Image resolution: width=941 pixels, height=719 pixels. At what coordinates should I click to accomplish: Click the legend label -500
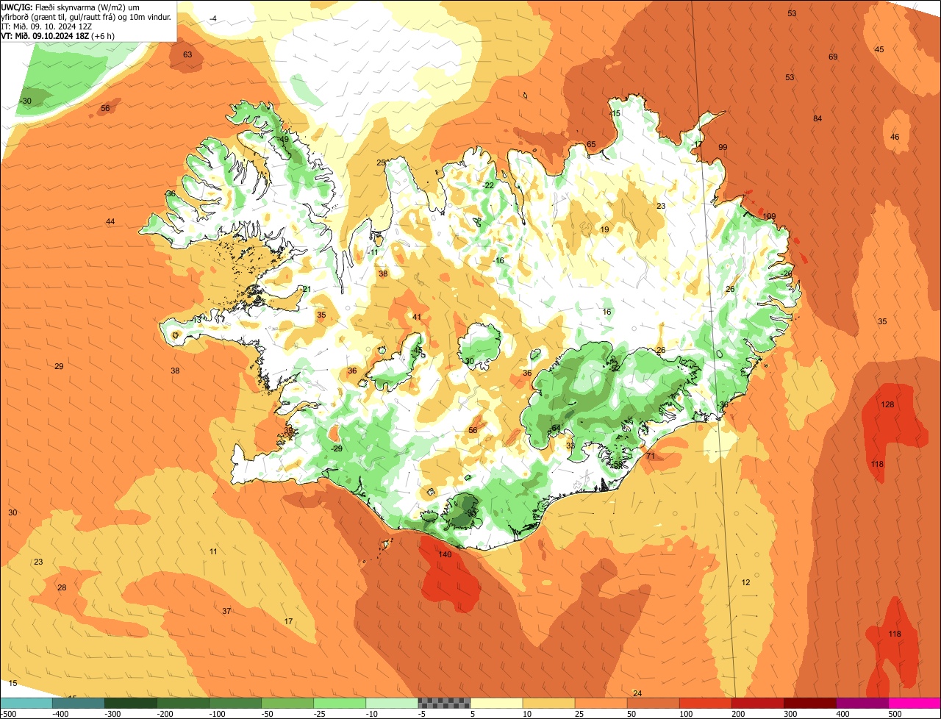click(8, 714)
